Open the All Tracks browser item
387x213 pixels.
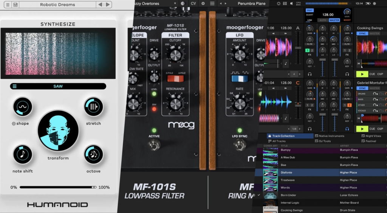coord(277,141)
